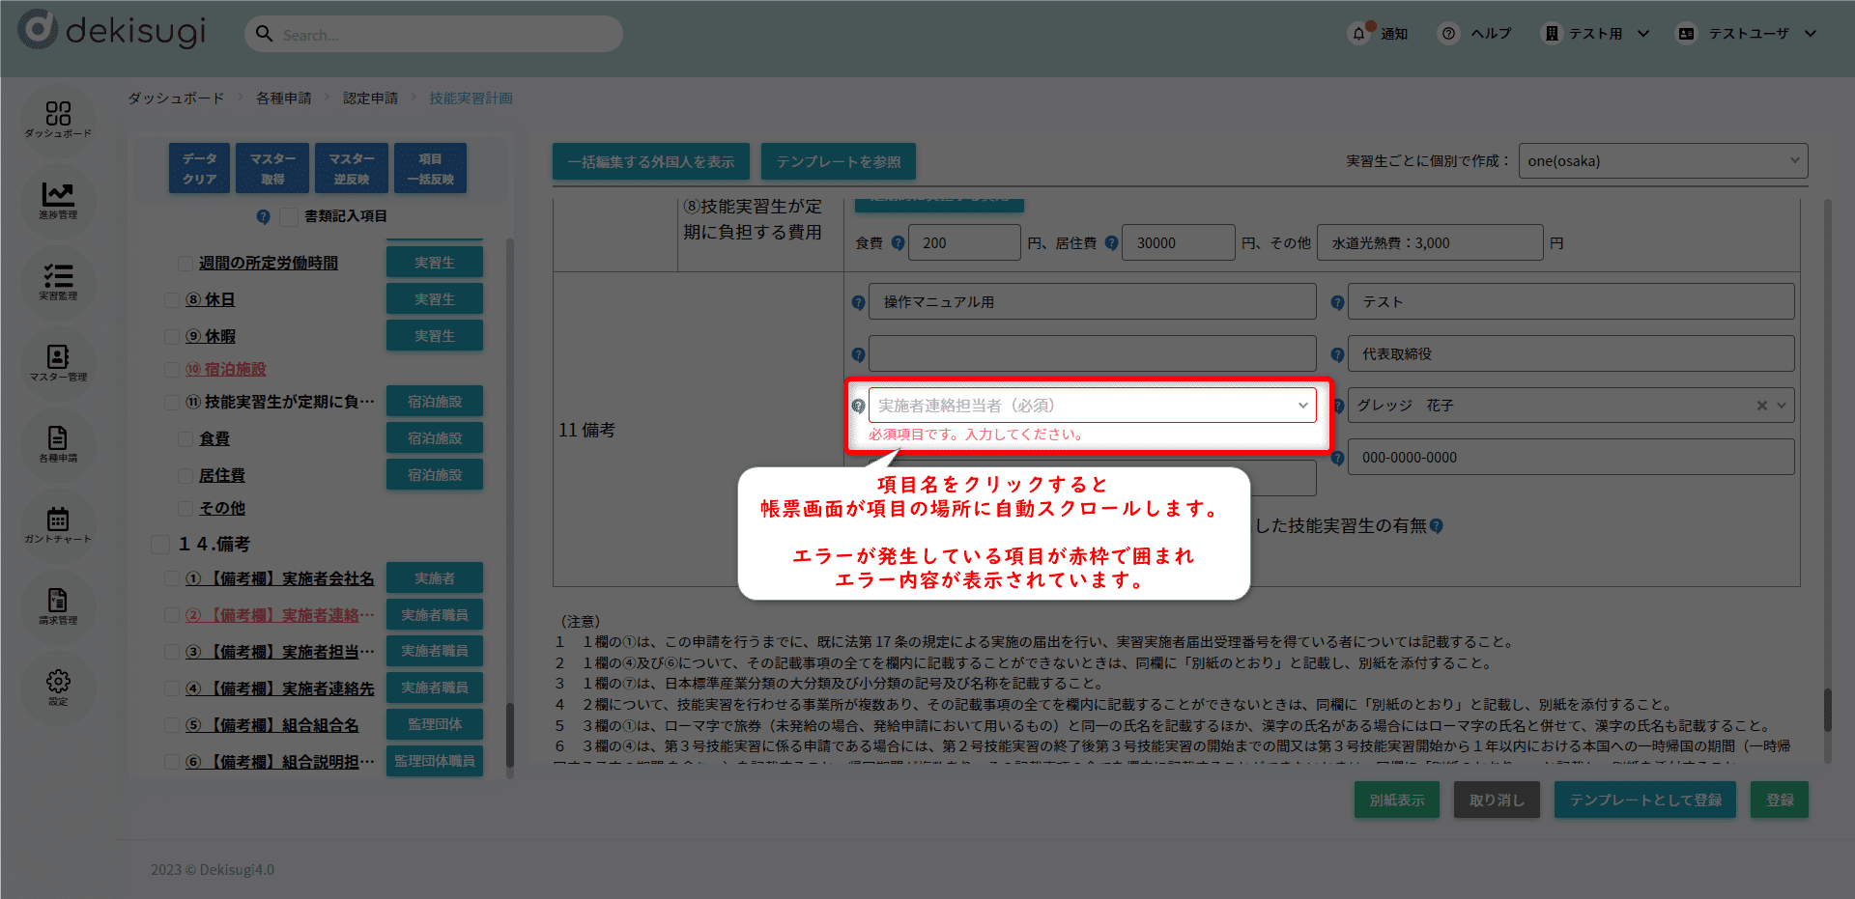Go to 認定申請 breadcrumb

[370, 98]
